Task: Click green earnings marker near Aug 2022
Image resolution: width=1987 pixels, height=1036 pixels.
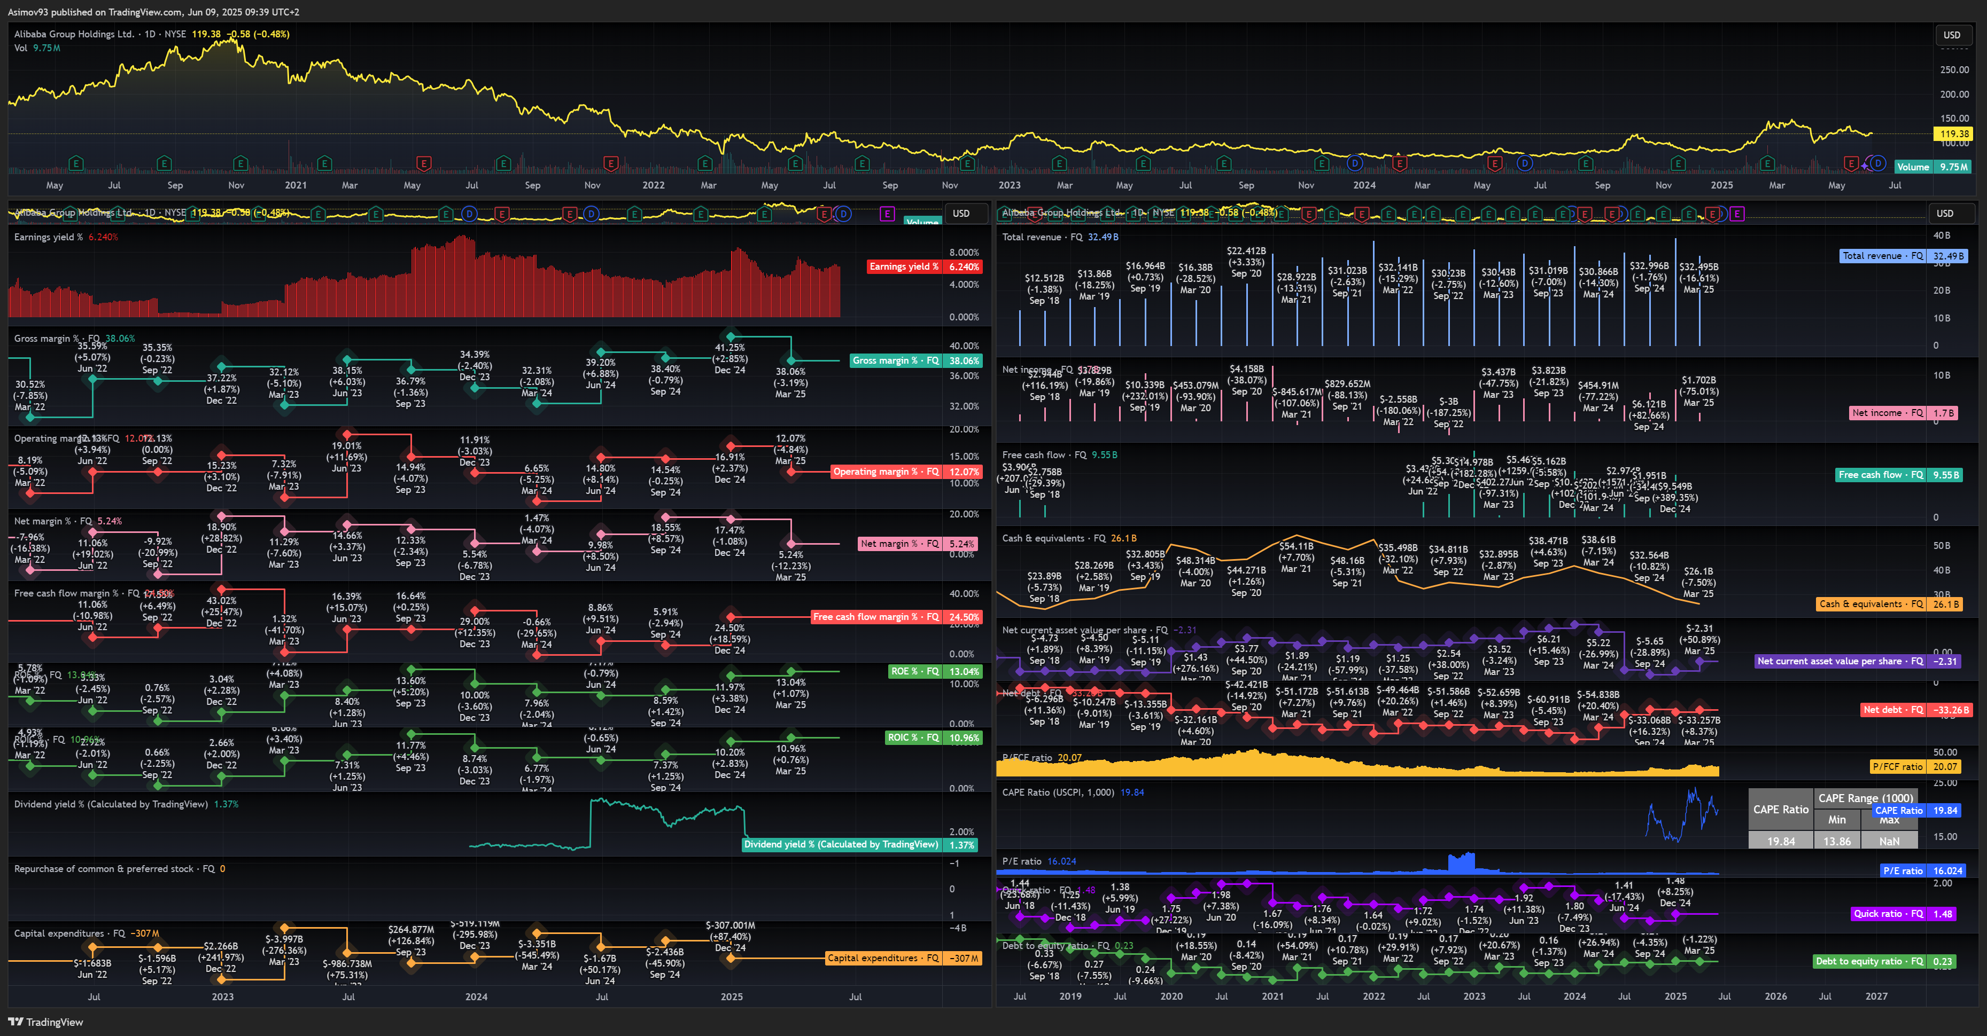Action: click(x=863, y=163)
